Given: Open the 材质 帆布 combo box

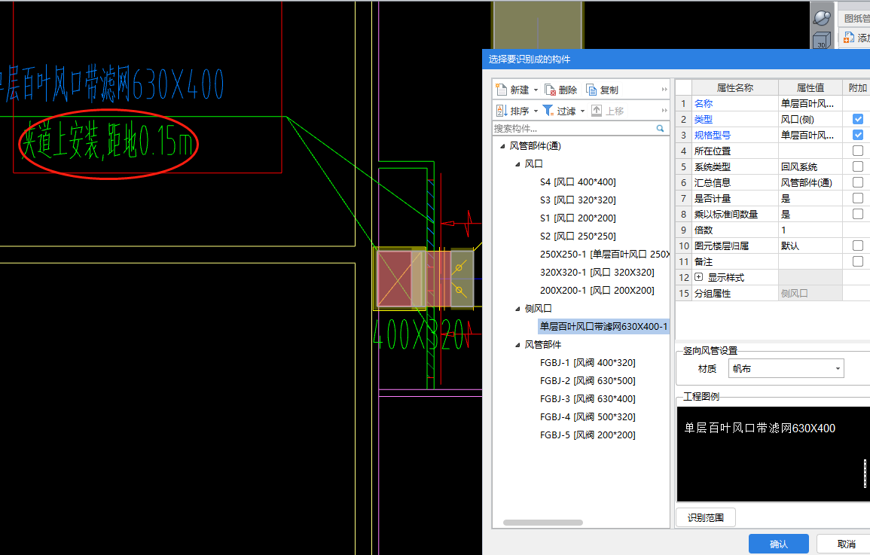Looking at the screenshot, I should coord(787,369).
